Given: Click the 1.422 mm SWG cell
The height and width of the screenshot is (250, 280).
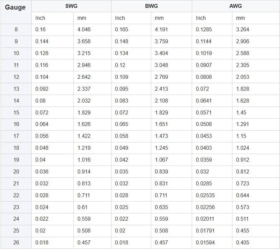Looking at the screenshot, I should pos(84,136).
